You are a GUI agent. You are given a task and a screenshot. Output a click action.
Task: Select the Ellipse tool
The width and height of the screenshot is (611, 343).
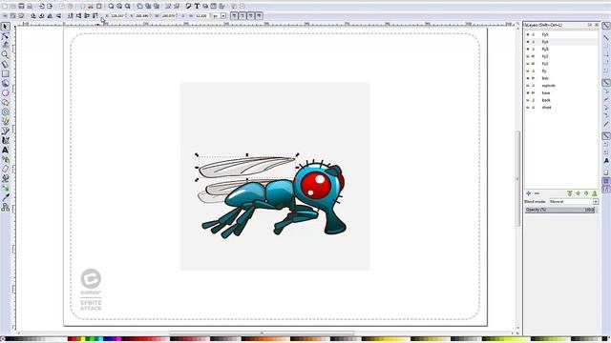tap(5, 93)
